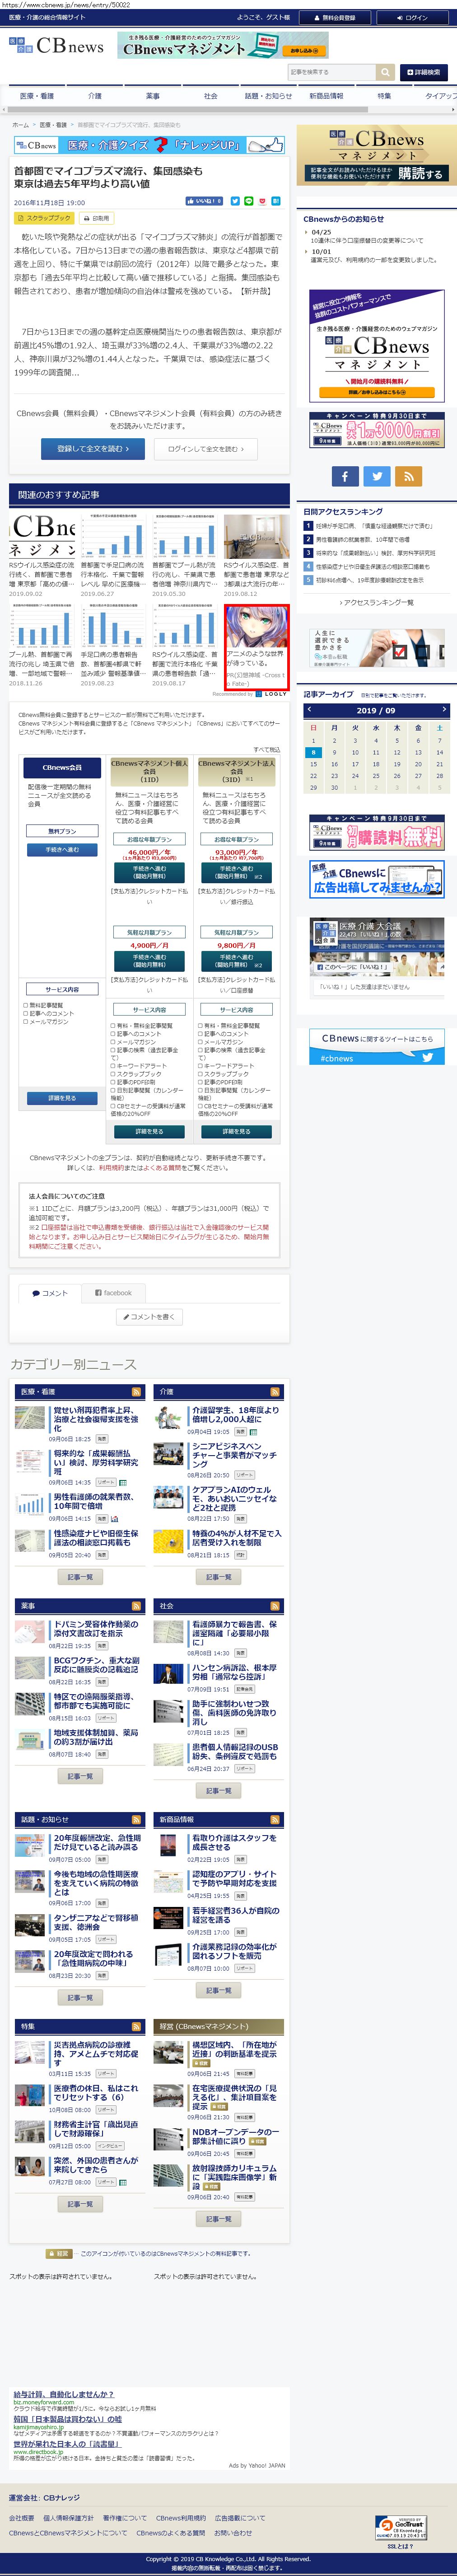This screenshot has height=2576, width=457.
Task: Open the 新商品情報 navigation tab
Action: (326, 96)
